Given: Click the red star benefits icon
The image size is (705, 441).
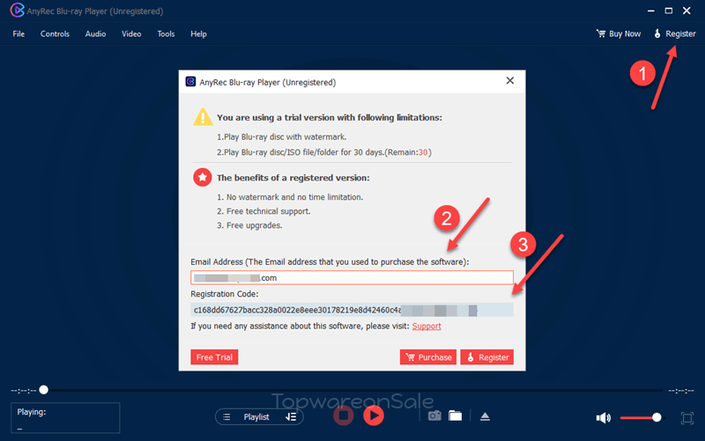Looking at the screenshot, I should (203, 178).
